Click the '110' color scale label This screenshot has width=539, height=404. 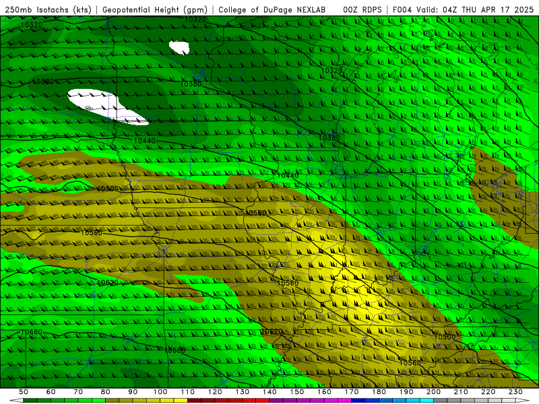pyautogui.click(x=187, y=392)
